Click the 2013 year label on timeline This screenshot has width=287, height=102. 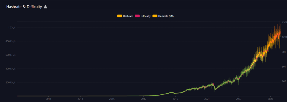(x=80, y=99)
